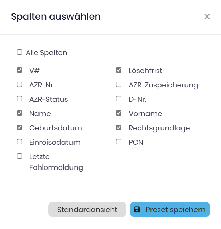This screenshot has height=229, width=221.
Task: Toggle the Alle Spalten checkbox
Action: [x=19, y=52]
